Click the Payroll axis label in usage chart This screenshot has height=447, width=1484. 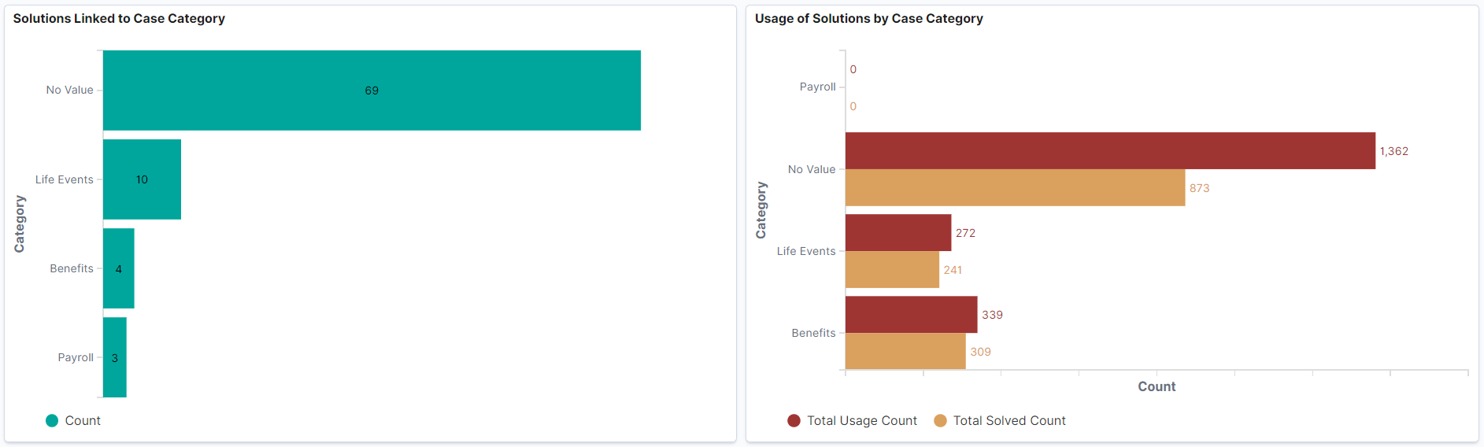817,87
